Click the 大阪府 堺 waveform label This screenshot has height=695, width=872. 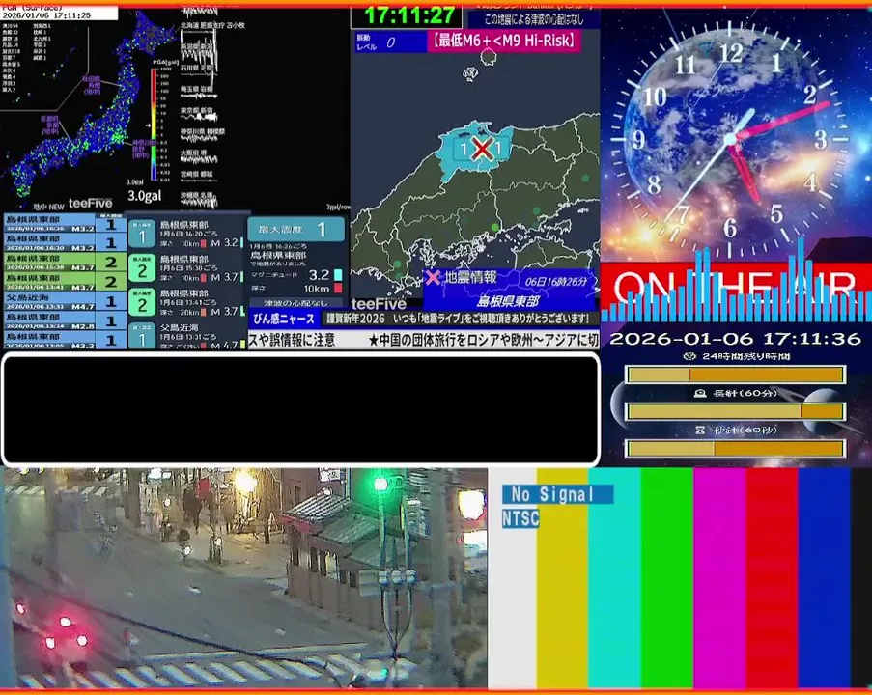[x=193, y=153]
